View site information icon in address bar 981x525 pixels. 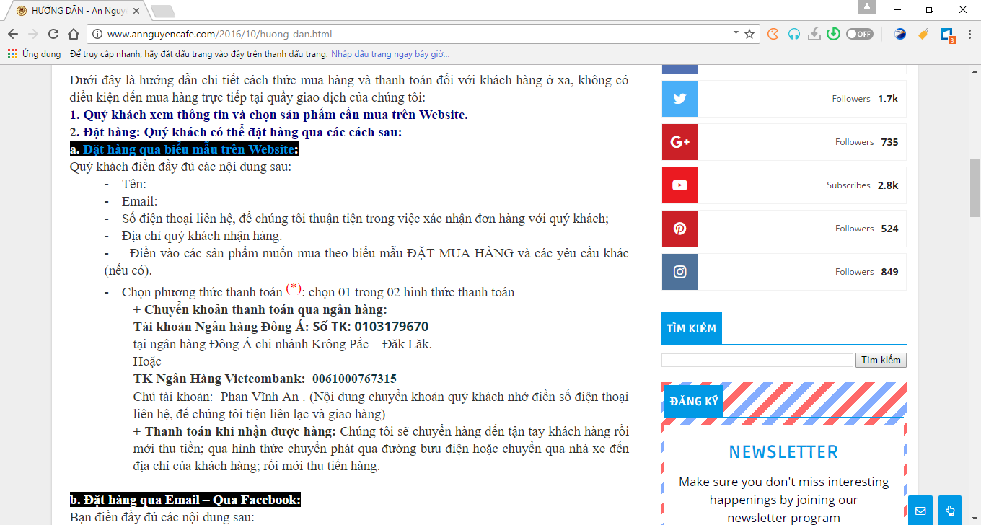tap(97, 34)
